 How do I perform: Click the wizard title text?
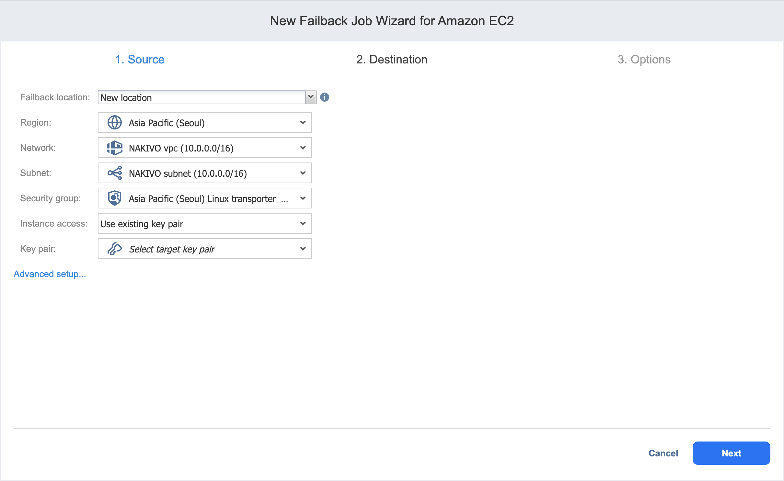(x=392, y=21)
